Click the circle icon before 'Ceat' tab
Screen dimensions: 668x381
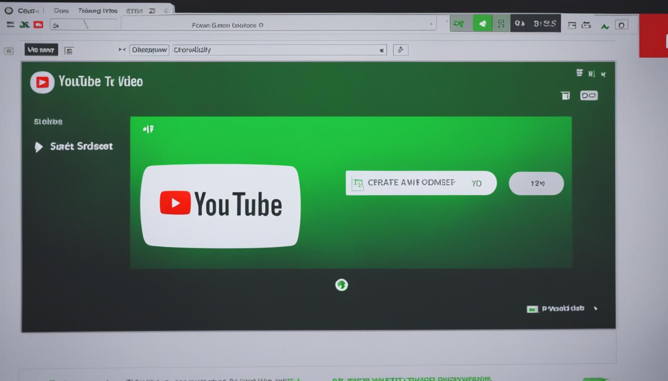point(8,10)
